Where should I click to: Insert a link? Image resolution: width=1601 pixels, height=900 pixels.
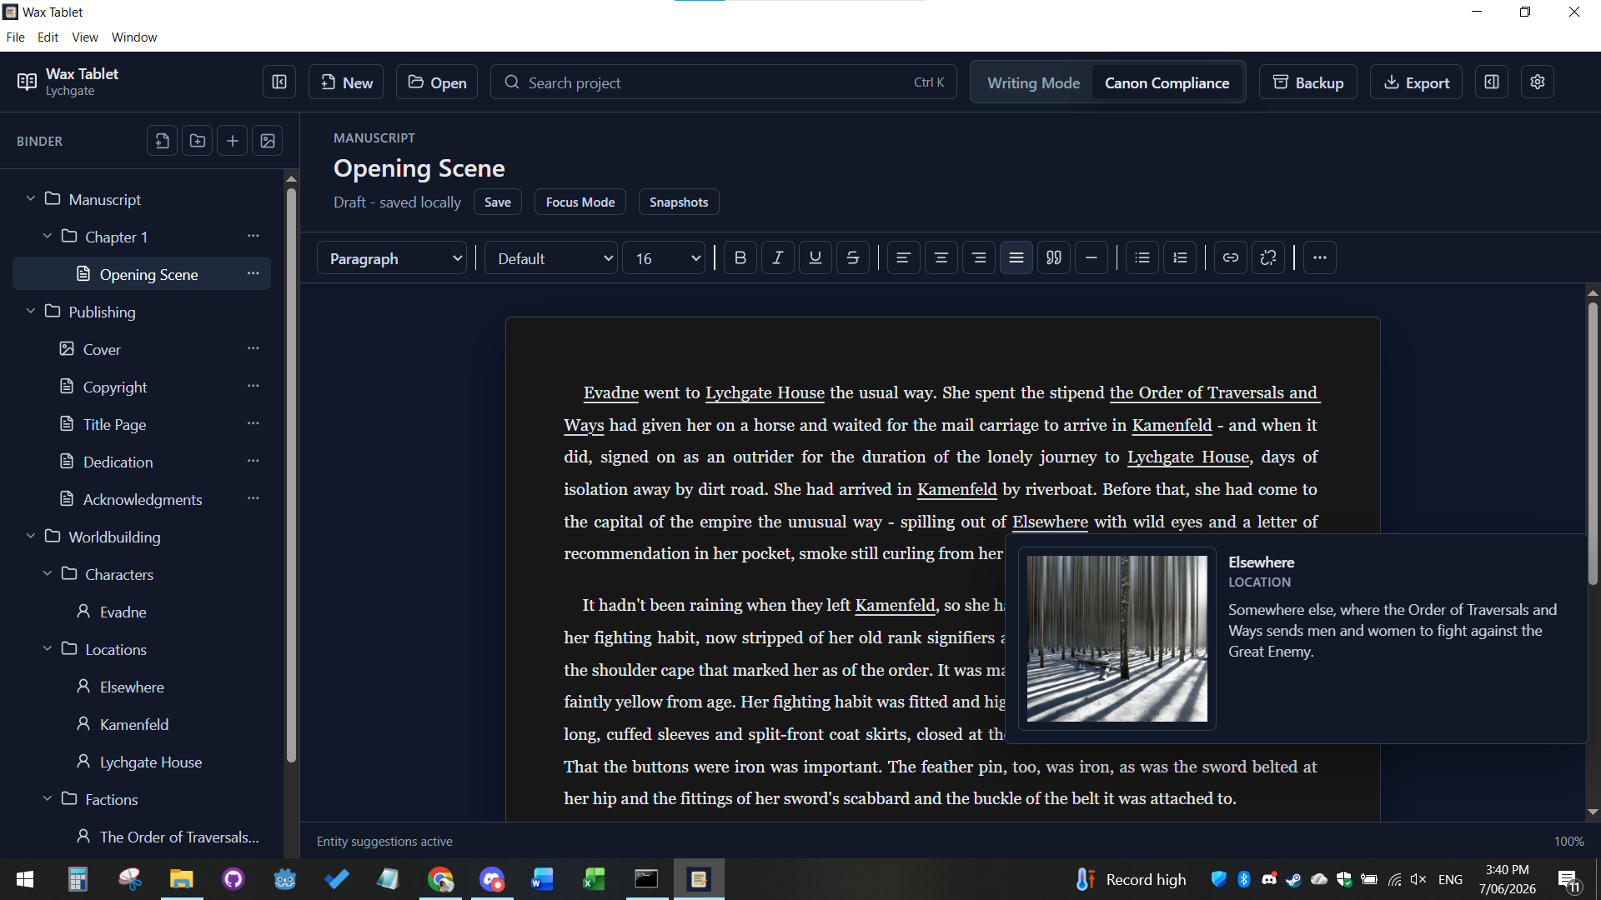coord(1231,257)
